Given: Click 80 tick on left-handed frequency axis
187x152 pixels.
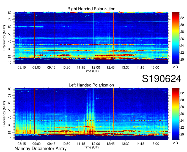Looking at the screenshot, I should 10,89.
